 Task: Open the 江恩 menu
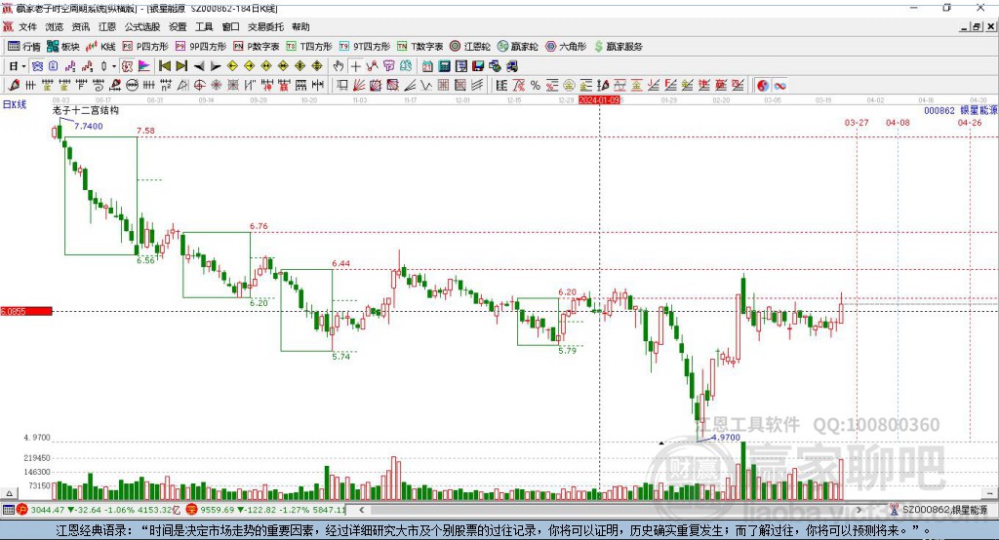107,26
